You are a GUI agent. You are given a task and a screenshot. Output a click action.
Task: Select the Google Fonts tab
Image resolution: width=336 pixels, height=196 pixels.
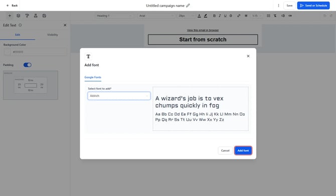pyautogui.click(x=93, y=77)
